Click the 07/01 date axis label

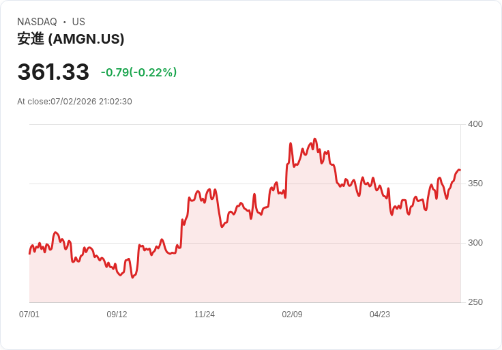(29, 314)
